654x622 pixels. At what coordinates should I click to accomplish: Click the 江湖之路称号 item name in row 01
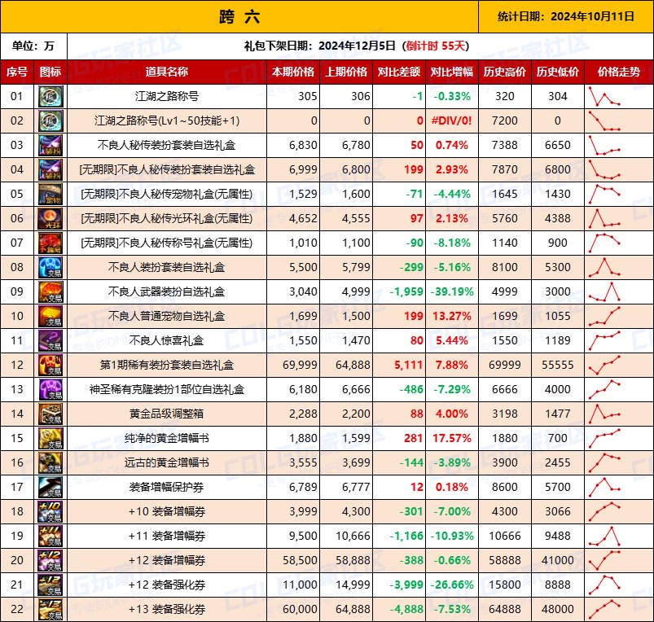(x=167, y=96)
